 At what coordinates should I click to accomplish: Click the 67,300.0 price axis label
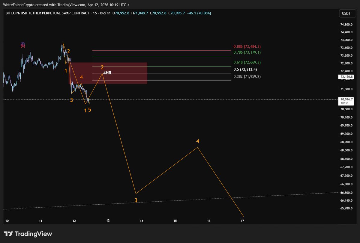(x=346, y=176)
